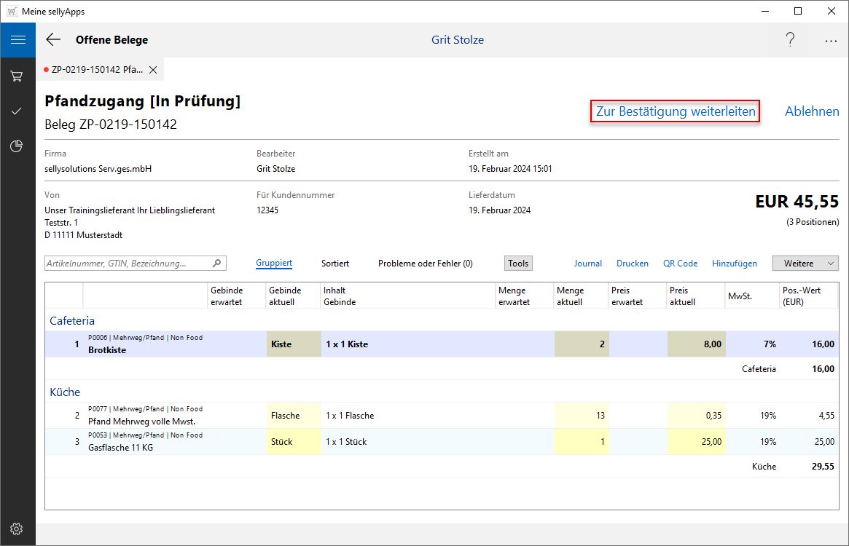
Task: Open help with question mark icon
Action: [x=790, y=40]
